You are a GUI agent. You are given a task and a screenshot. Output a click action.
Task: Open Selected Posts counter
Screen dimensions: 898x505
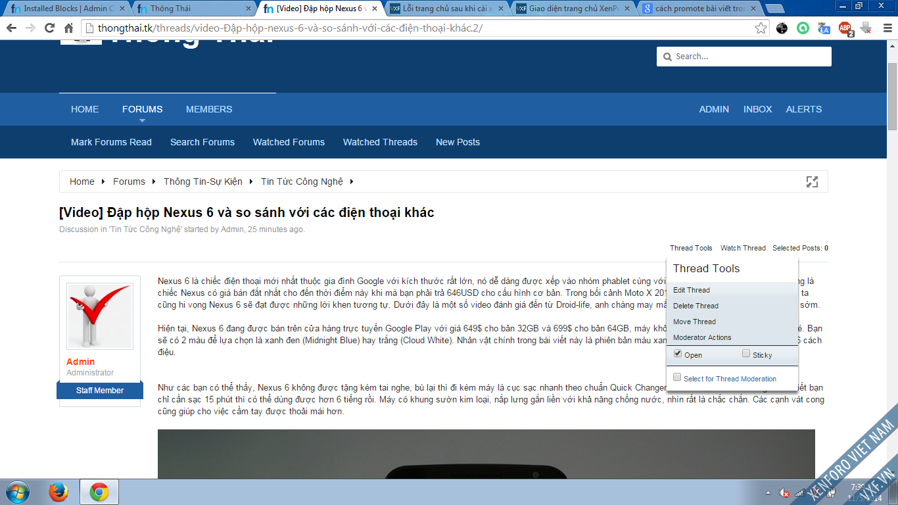click(x=800, y=248)
